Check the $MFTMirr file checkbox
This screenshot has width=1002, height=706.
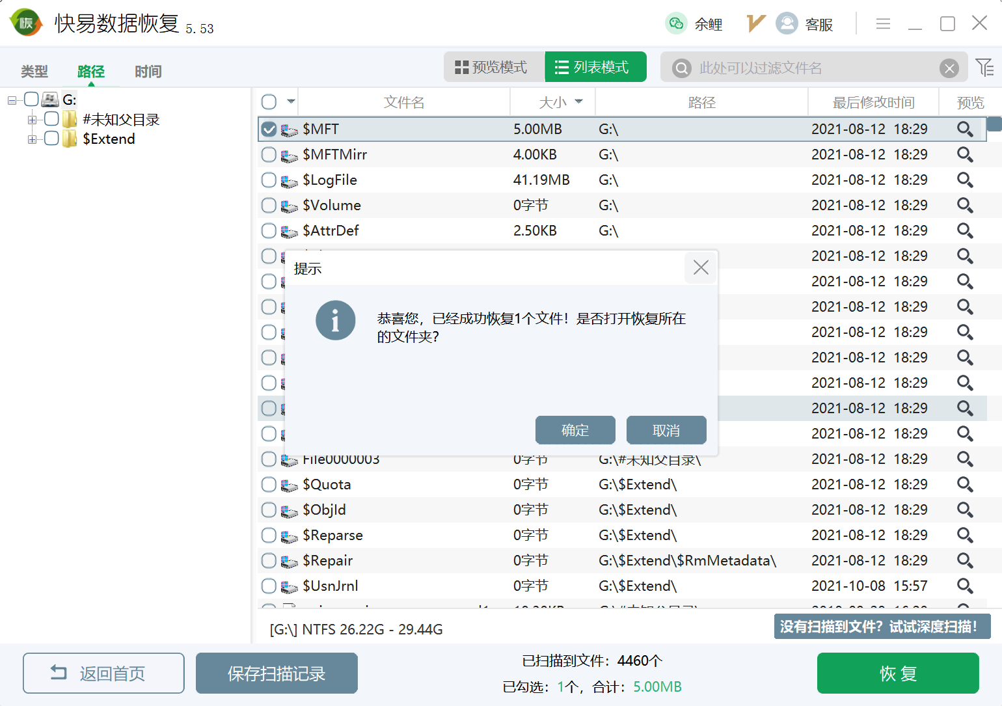click(x=269, y=155)
